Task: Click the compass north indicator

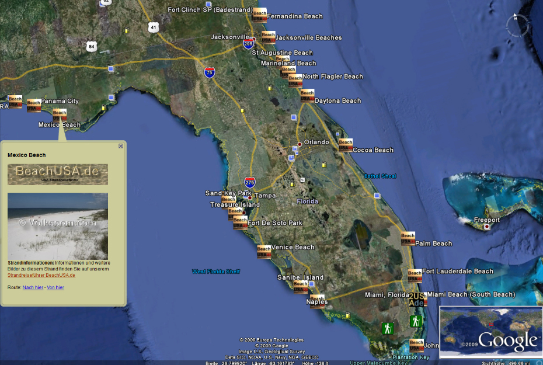Action: tap(516, 16)
